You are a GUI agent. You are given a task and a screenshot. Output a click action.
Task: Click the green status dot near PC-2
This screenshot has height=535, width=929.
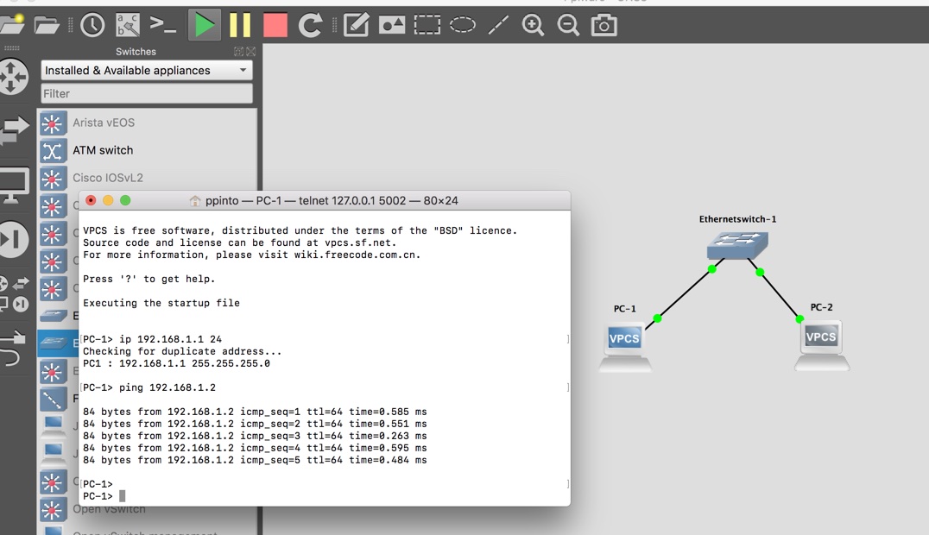799,319
